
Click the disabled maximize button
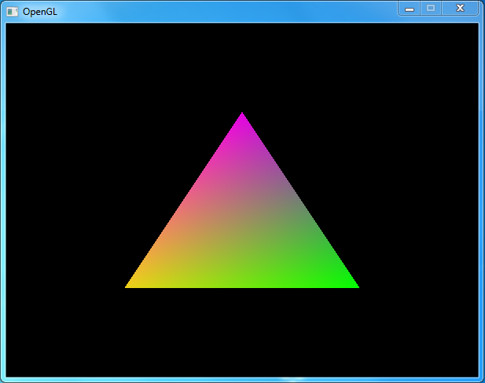click(430, 9)
